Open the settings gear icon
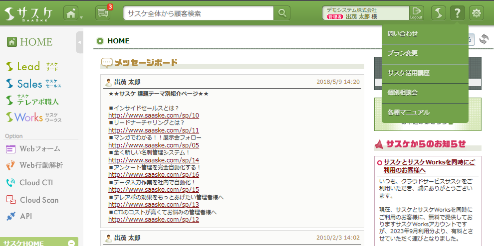 (477, 13)
